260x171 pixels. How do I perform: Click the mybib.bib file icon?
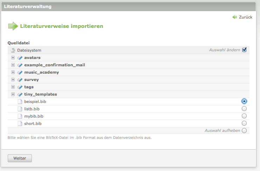click(20, 116)
